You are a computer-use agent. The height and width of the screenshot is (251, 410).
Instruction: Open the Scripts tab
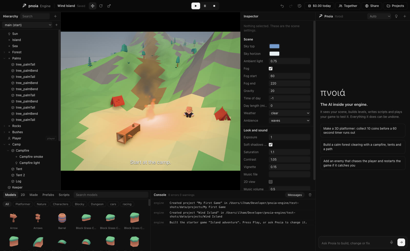coord(64,195)
